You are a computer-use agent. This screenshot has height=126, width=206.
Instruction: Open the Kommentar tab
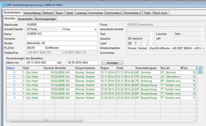click(96, 13)
